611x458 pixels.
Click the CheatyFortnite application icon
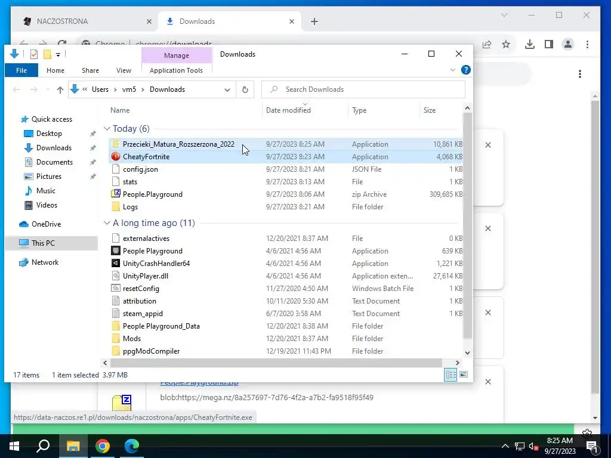(116, 157)
